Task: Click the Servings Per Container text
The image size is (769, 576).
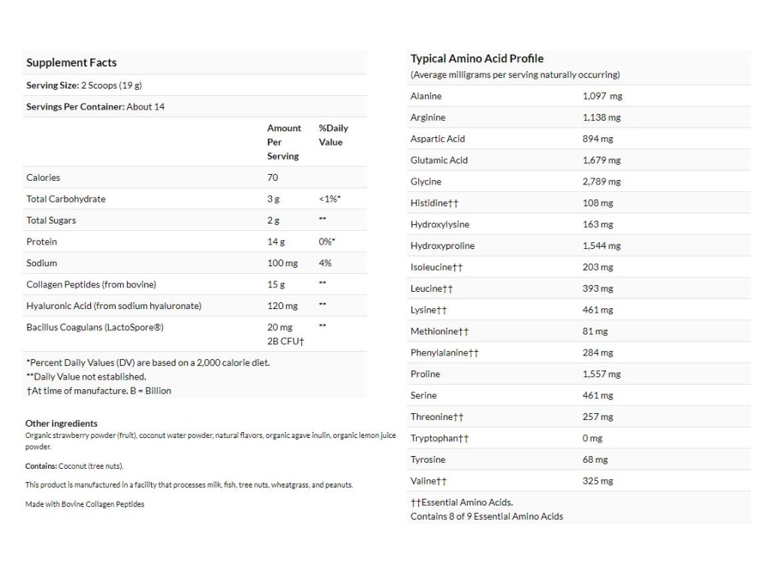Action: [95, 106]
